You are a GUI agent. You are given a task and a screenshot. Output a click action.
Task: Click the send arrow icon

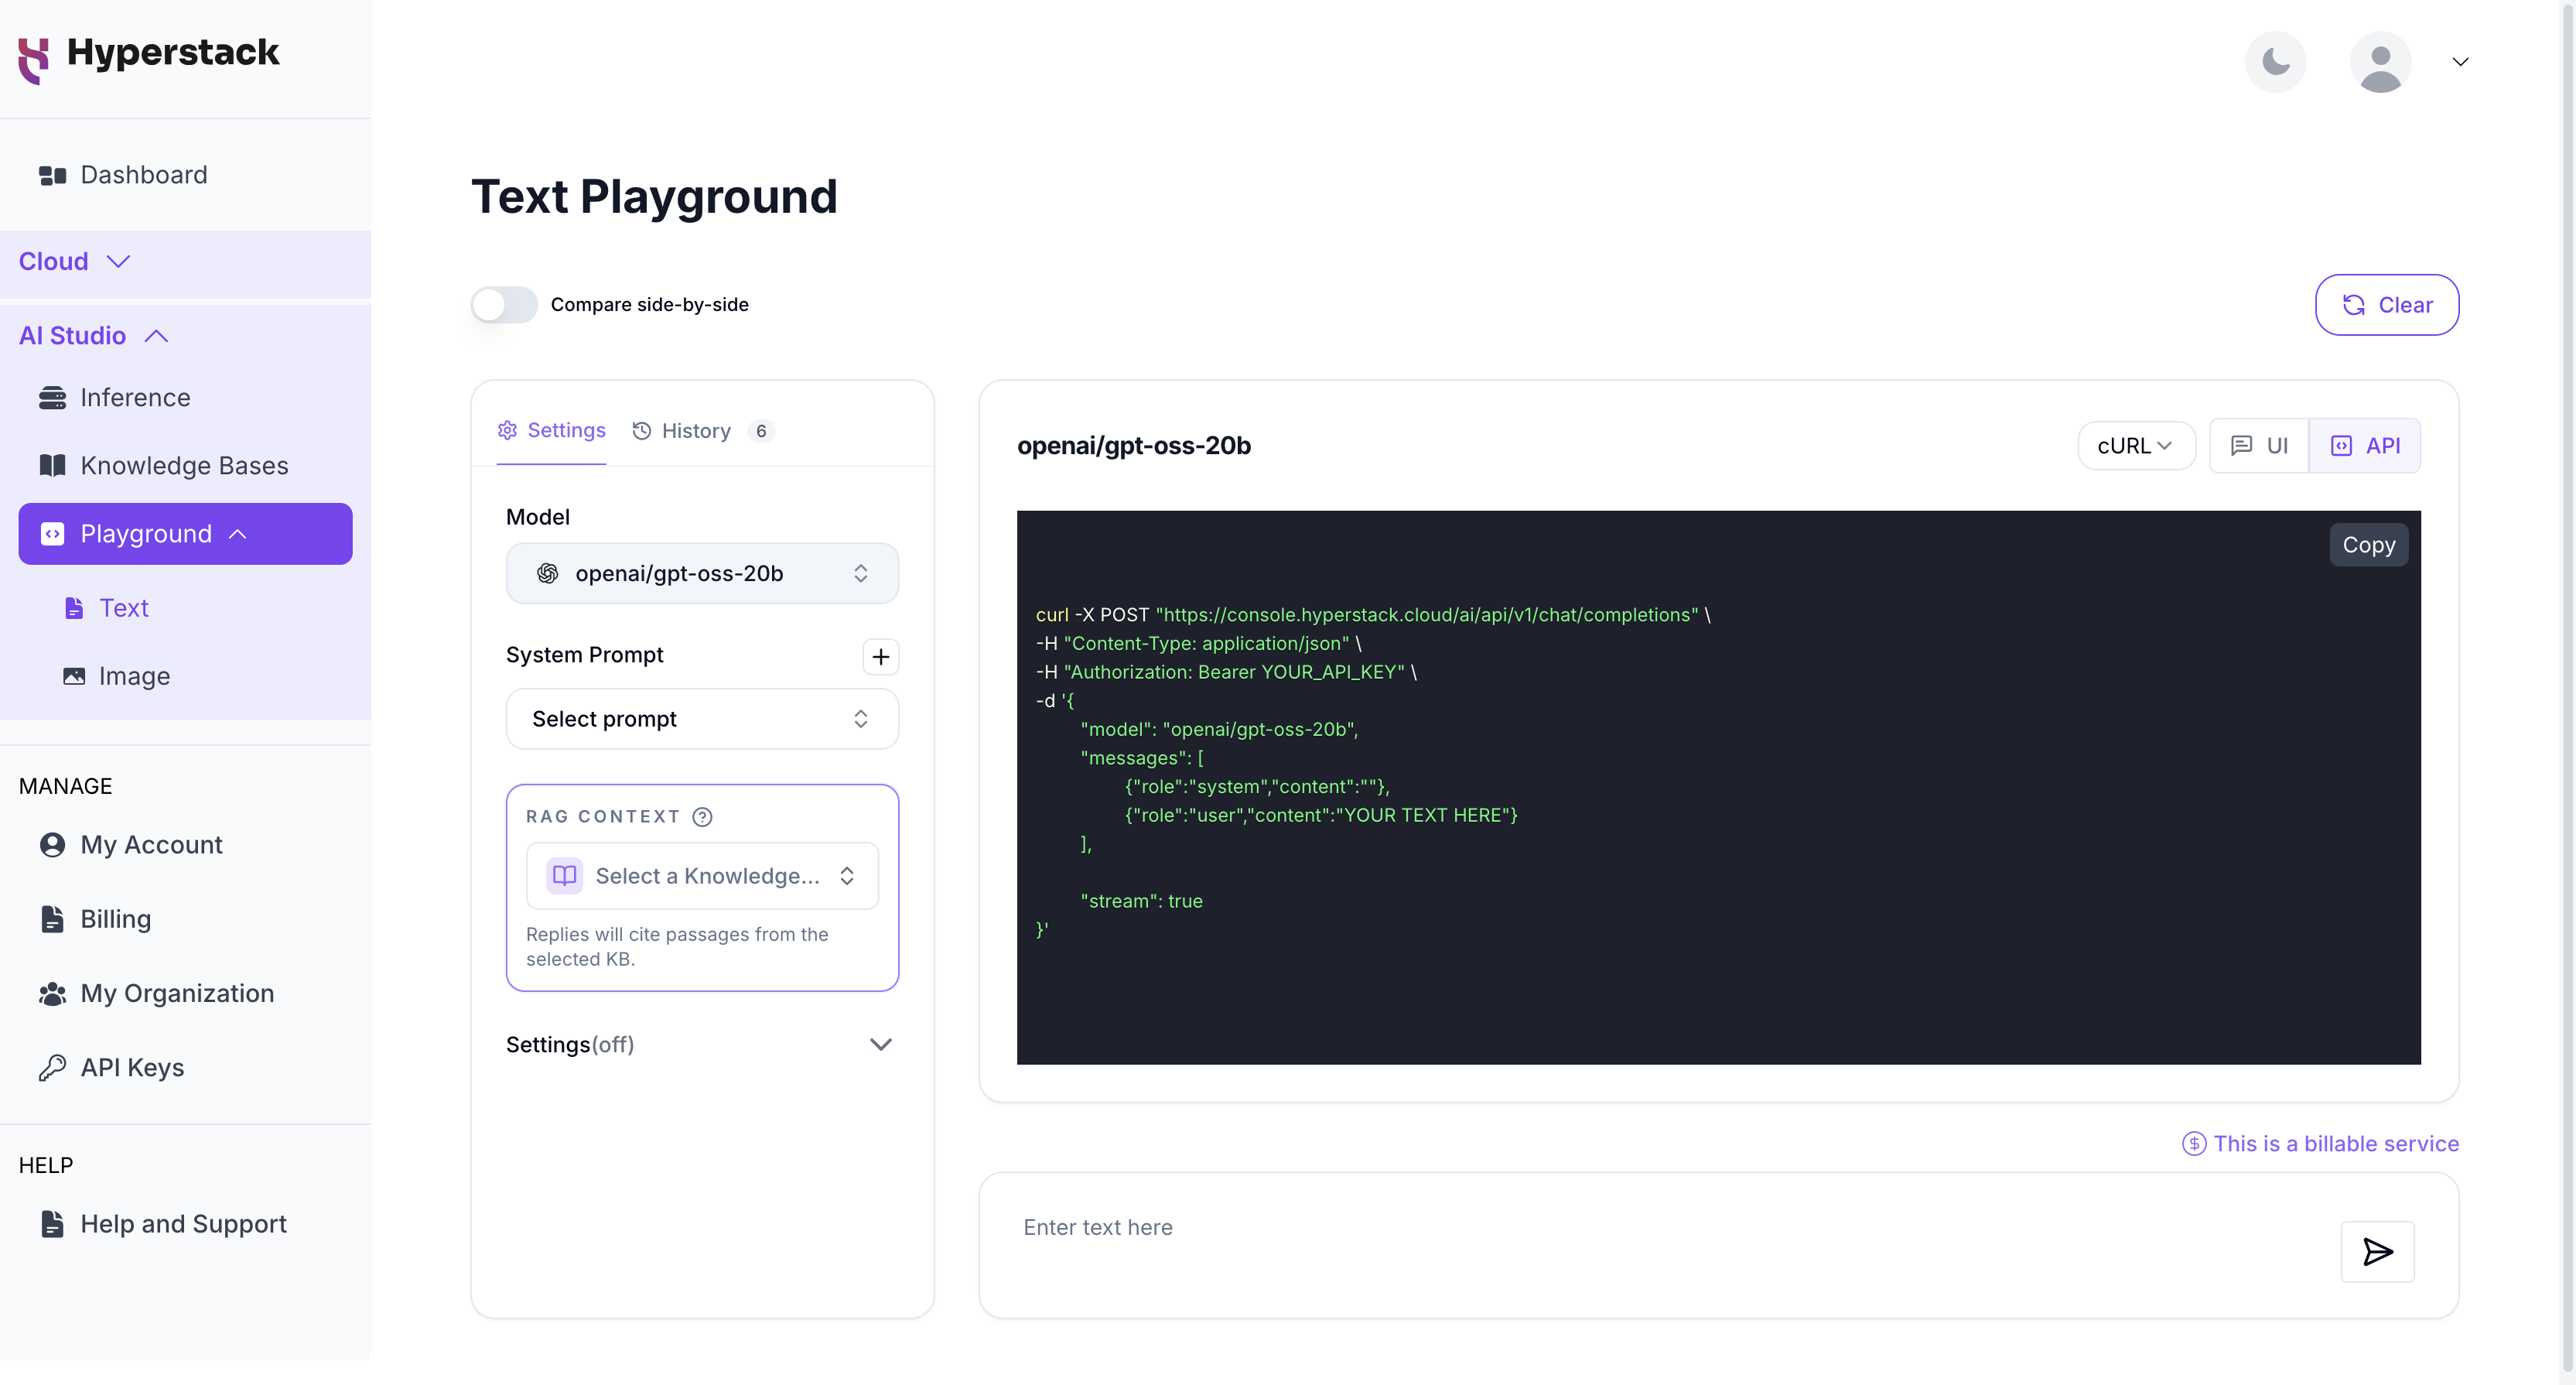tap(2377, 1251)
